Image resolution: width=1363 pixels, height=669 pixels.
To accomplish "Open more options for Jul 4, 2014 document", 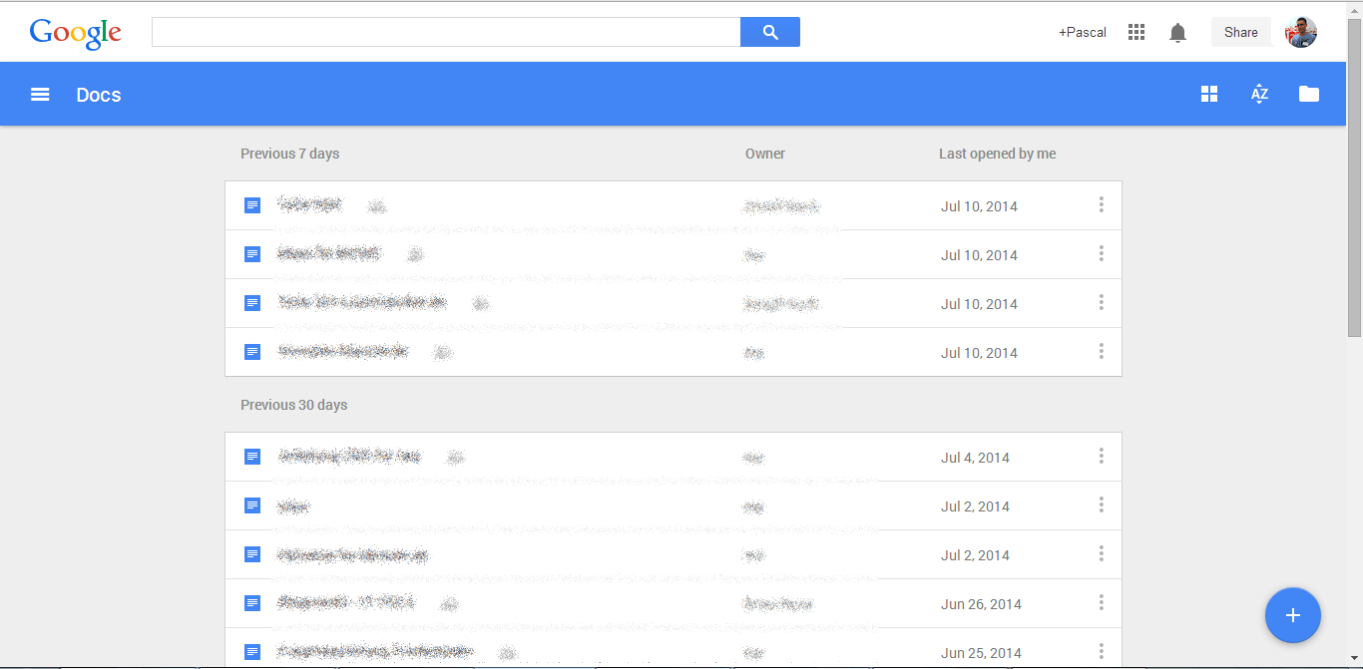I will (x=1101, y=457).
